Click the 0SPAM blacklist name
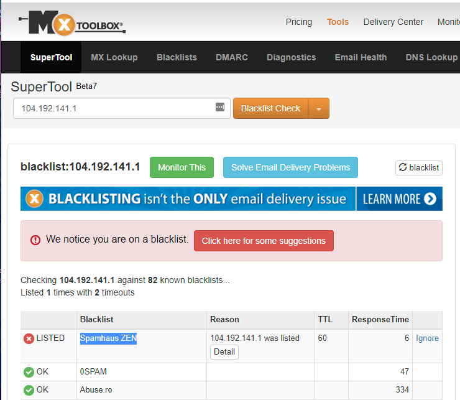Viewport: 460px width, 400px height. pyautogui.click(x=93, y=372)
